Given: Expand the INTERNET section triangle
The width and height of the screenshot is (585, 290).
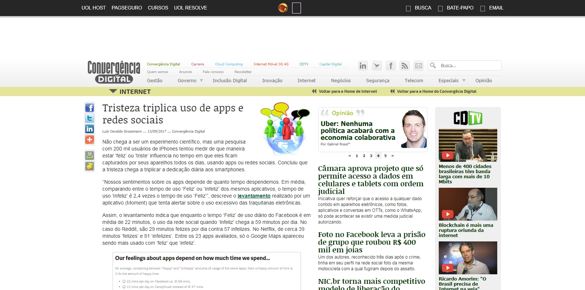Looking at the screenshot, I should coord(113,91).
